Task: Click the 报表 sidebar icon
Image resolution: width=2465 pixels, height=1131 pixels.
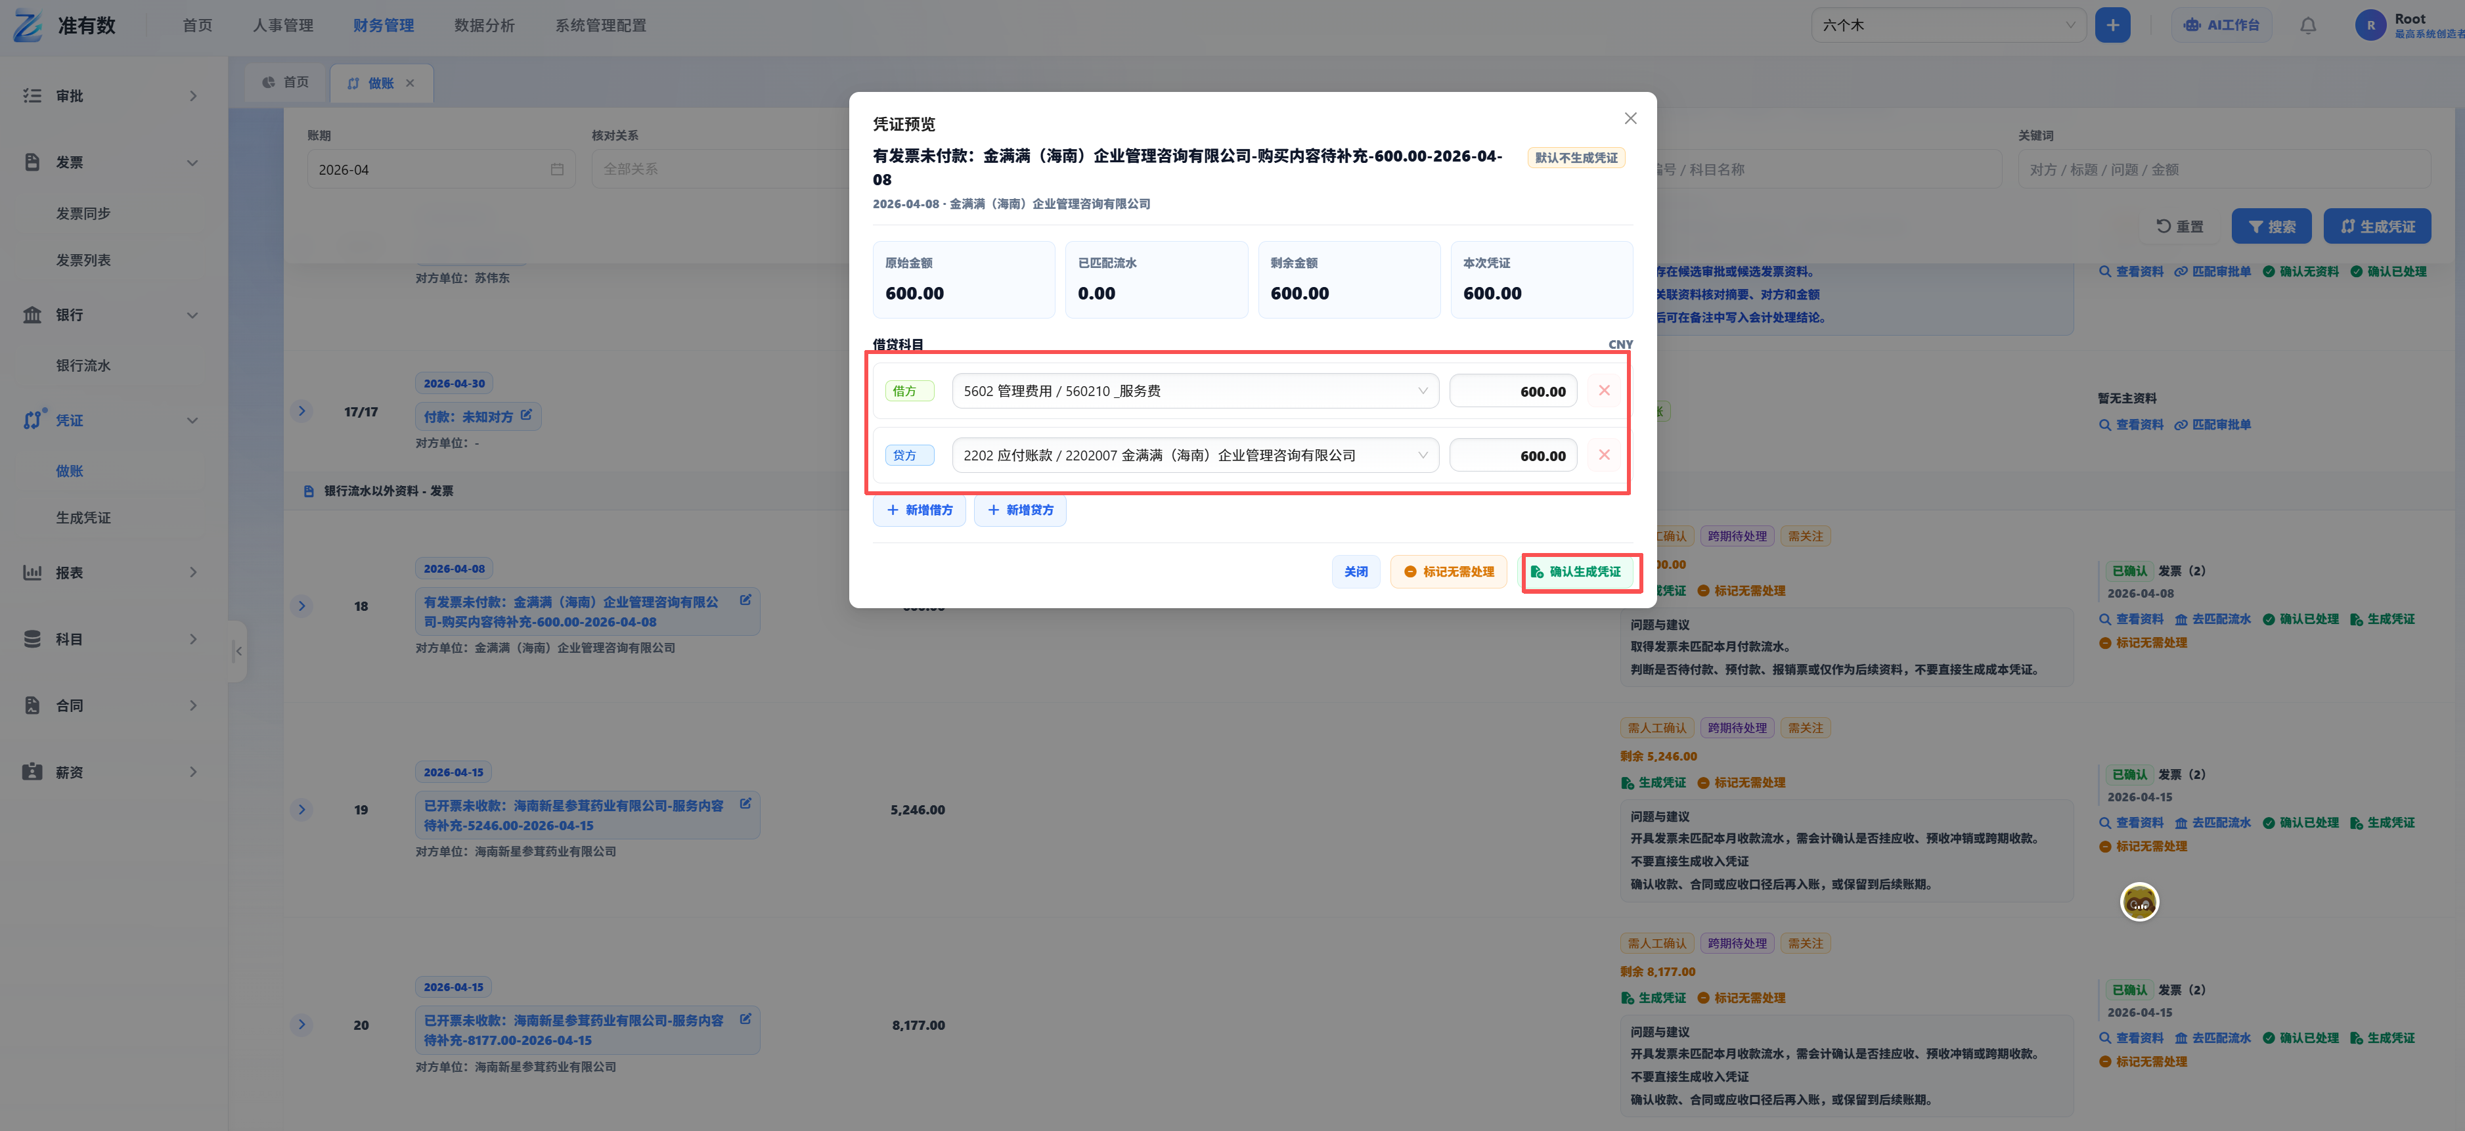Action: click(x=33, y=572)
